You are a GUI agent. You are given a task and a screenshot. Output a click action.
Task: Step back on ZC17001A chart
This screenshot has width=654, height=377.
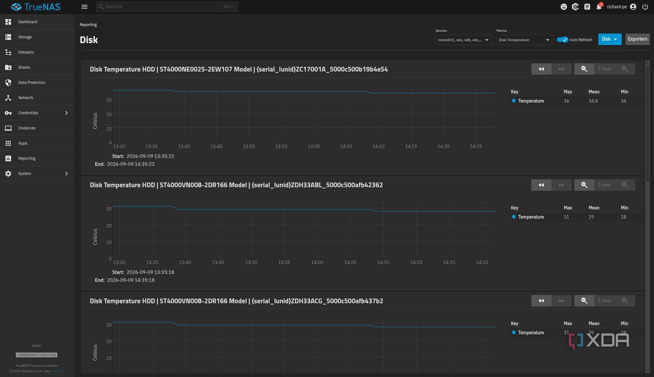541,69
